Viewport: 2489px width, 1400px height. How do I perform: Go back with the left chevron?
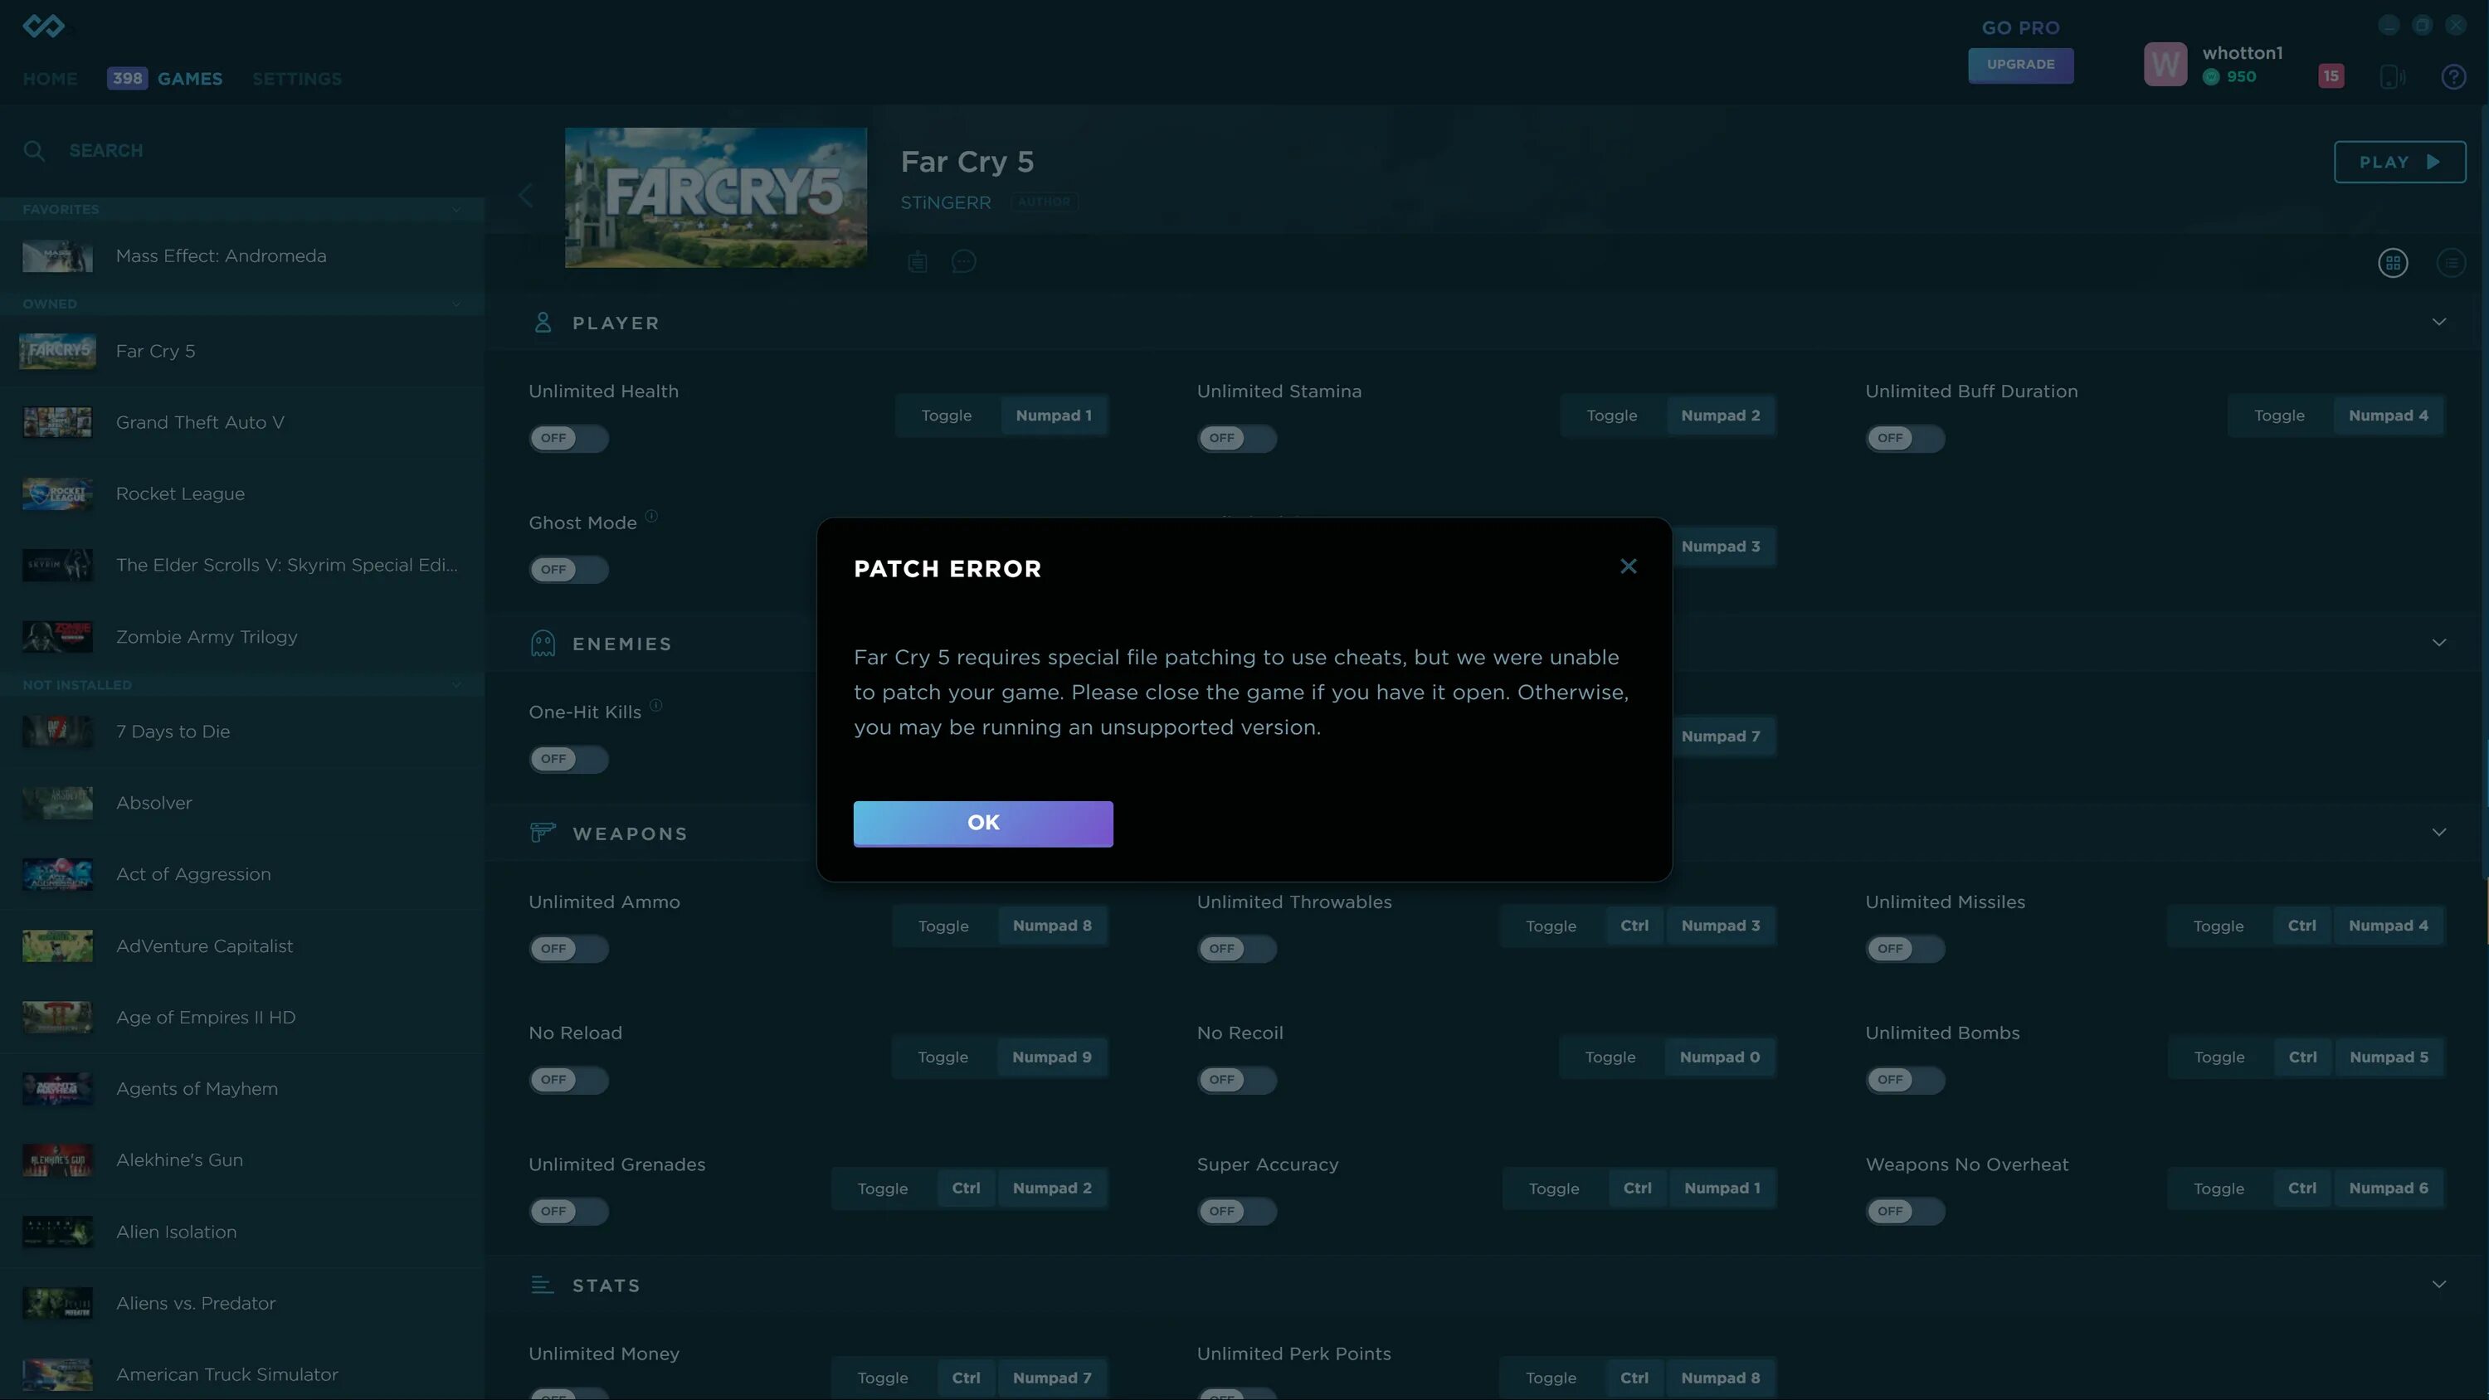[x=526, y=196]
